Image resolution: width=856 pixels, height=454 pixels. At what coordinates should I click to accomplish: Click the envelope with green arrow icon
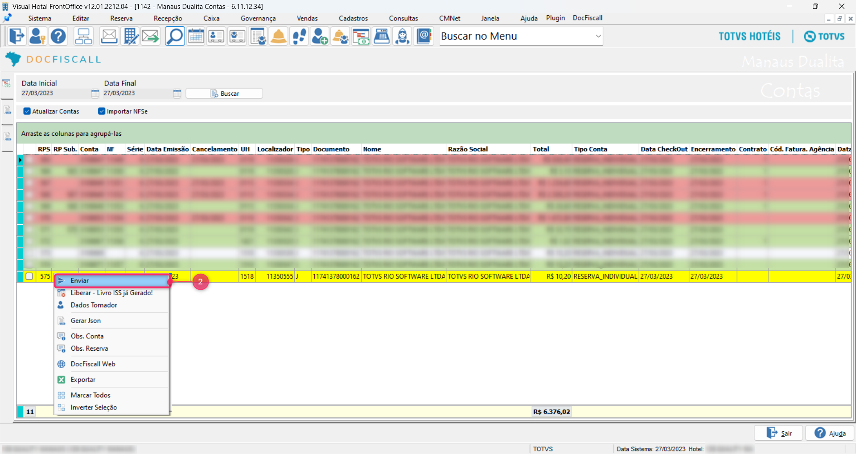tap(151, 36)
